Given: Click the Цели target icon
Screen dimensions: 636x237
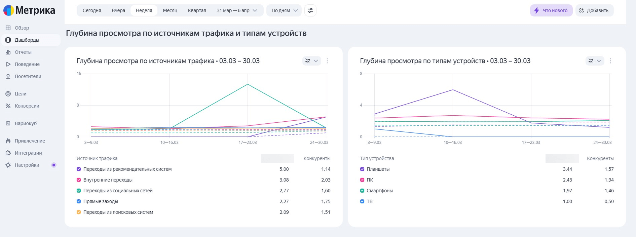Looking at the screenshot, I should (x=8, y=94).
